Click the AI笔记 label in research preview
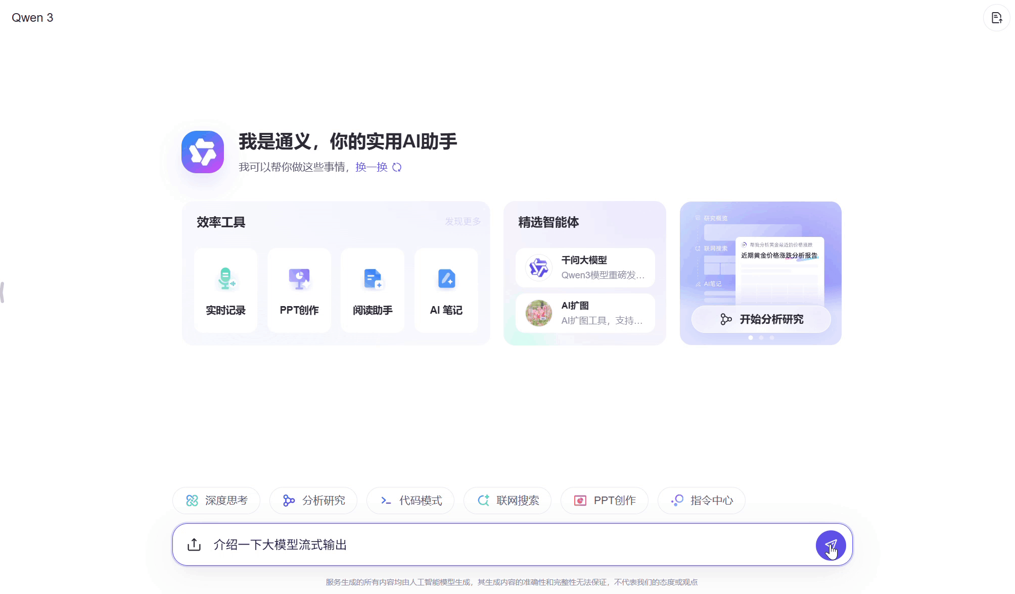1015x594 pixels. [713, 284]
